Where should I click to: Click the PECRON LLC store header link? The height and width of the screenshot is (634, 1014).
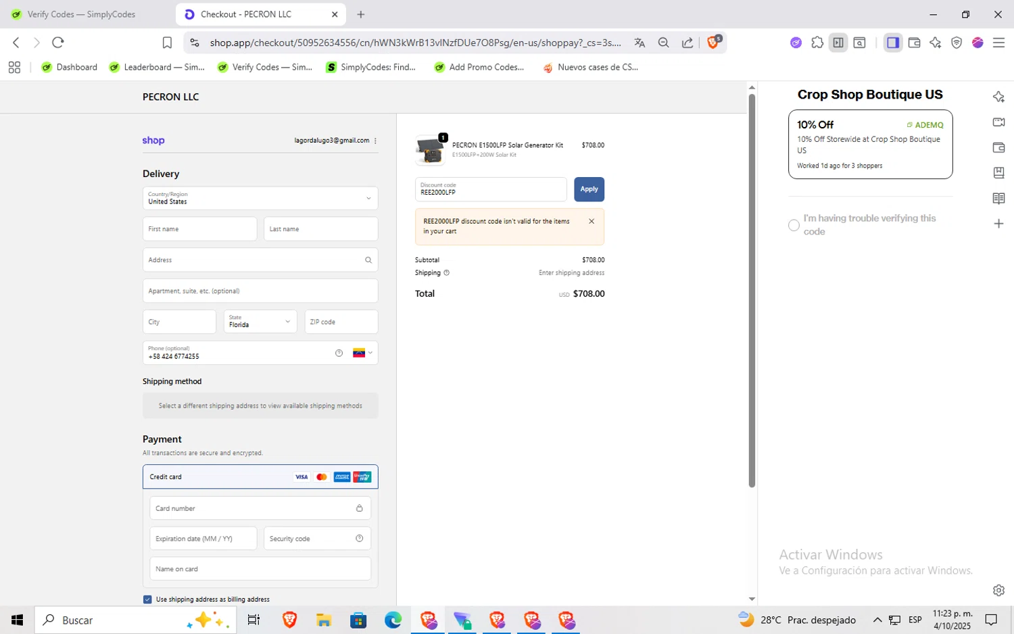[170, 97]
